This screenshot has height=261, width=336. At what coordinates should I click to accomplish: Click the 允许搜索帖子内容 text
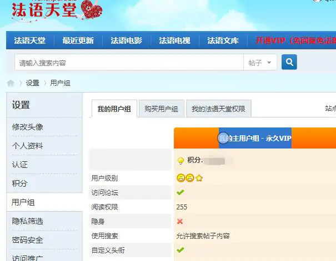coord(203,236)
